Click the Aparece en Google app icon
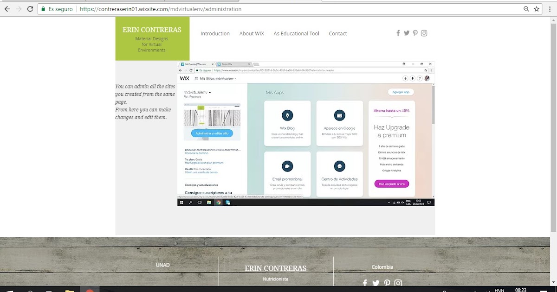This screenshot has width=557, height=292. point(339,115)
